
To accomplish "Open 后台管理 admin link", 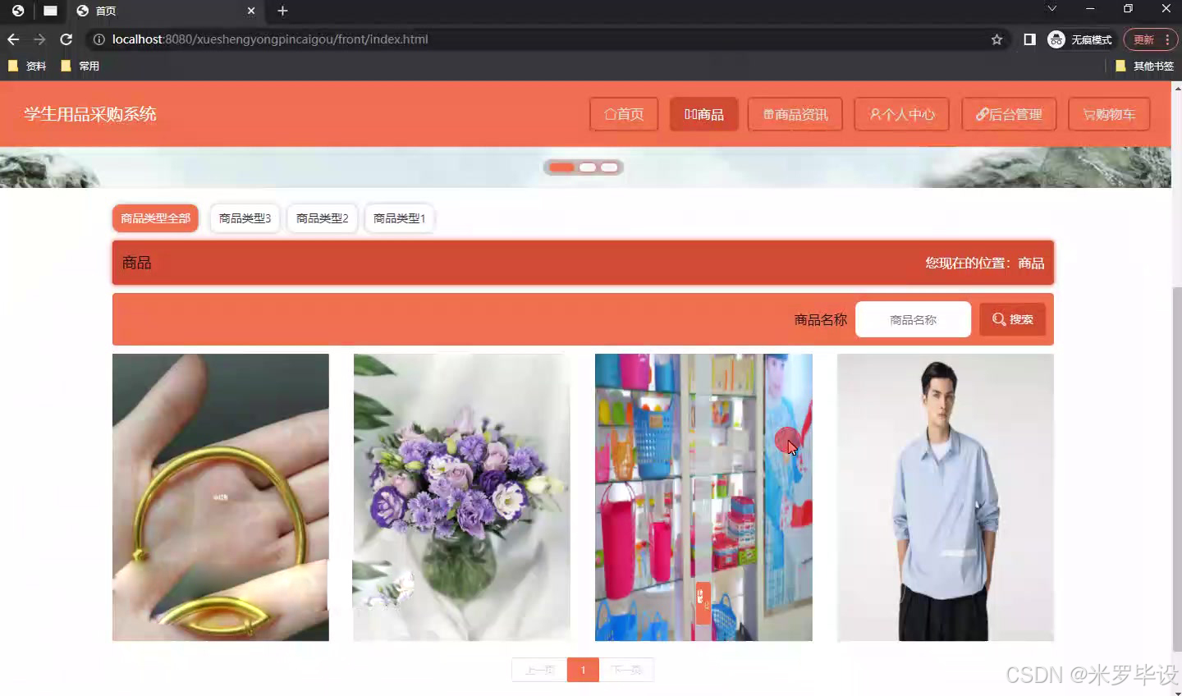I will coord(1008,114).
